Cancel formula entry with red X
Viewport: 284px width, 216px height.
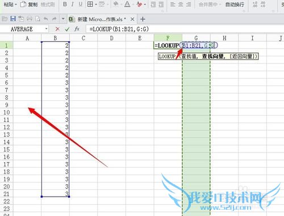click(57, 29)
